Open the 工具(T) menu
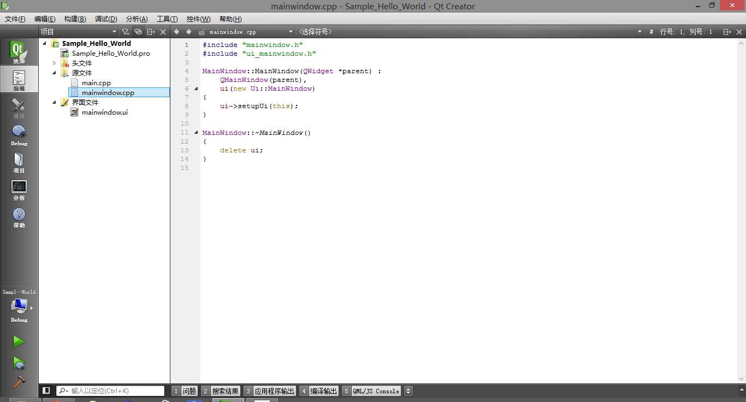 (167, 19)
